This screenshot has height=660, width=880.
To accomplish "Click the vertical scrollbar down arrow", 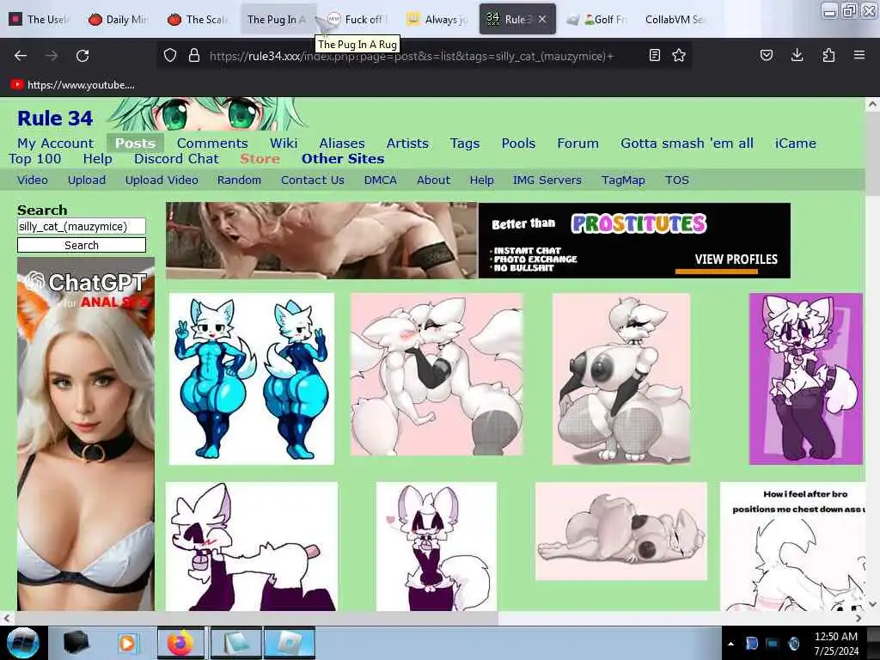I will pyautogui.click(x=872, y=604).
